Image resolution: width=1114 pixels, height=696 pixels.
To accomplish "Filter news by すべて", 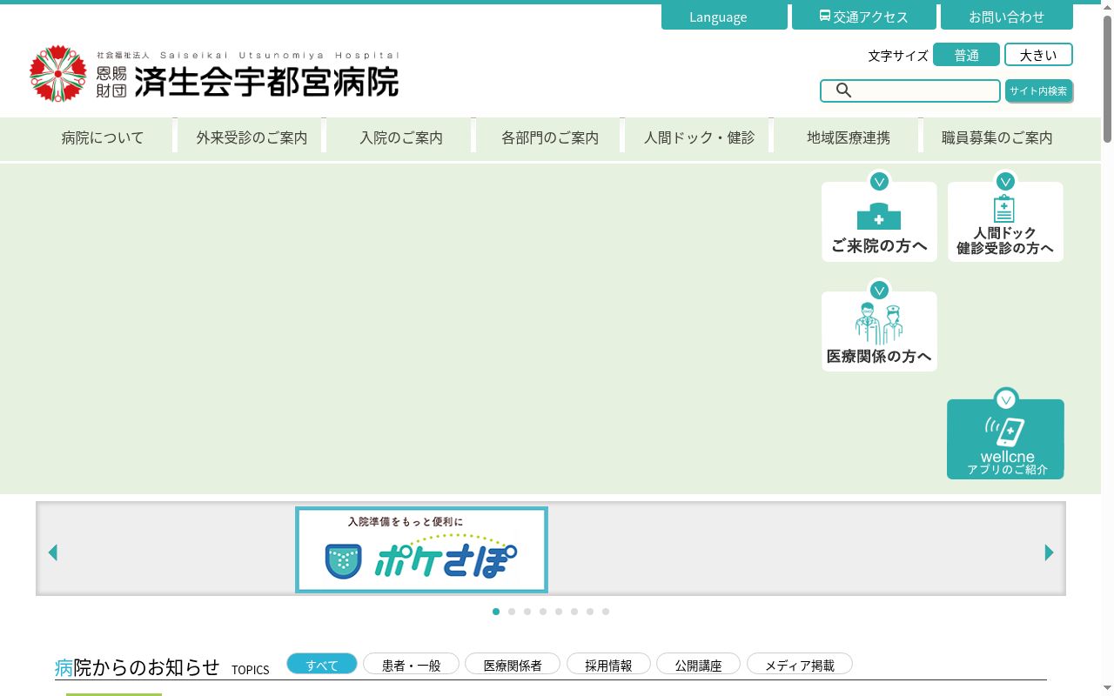I will 322,664.
